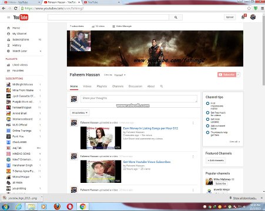Open the Get More Youtube Views thumbnail

[101, 172]
